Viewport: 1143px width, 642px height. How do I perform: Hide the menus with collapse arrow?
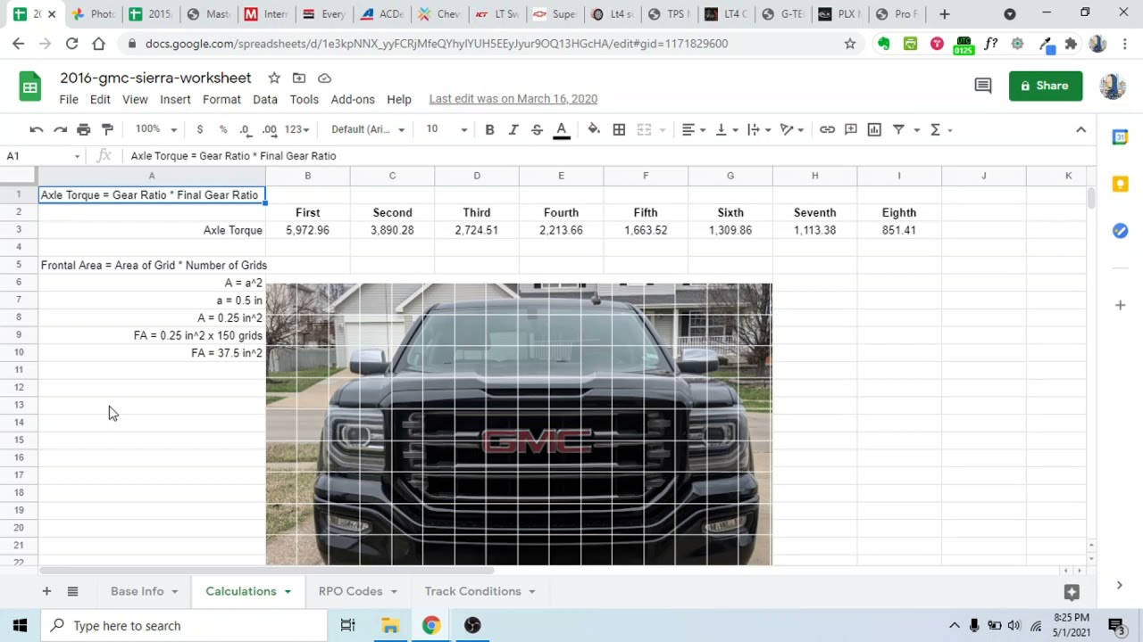point(1080,129)
